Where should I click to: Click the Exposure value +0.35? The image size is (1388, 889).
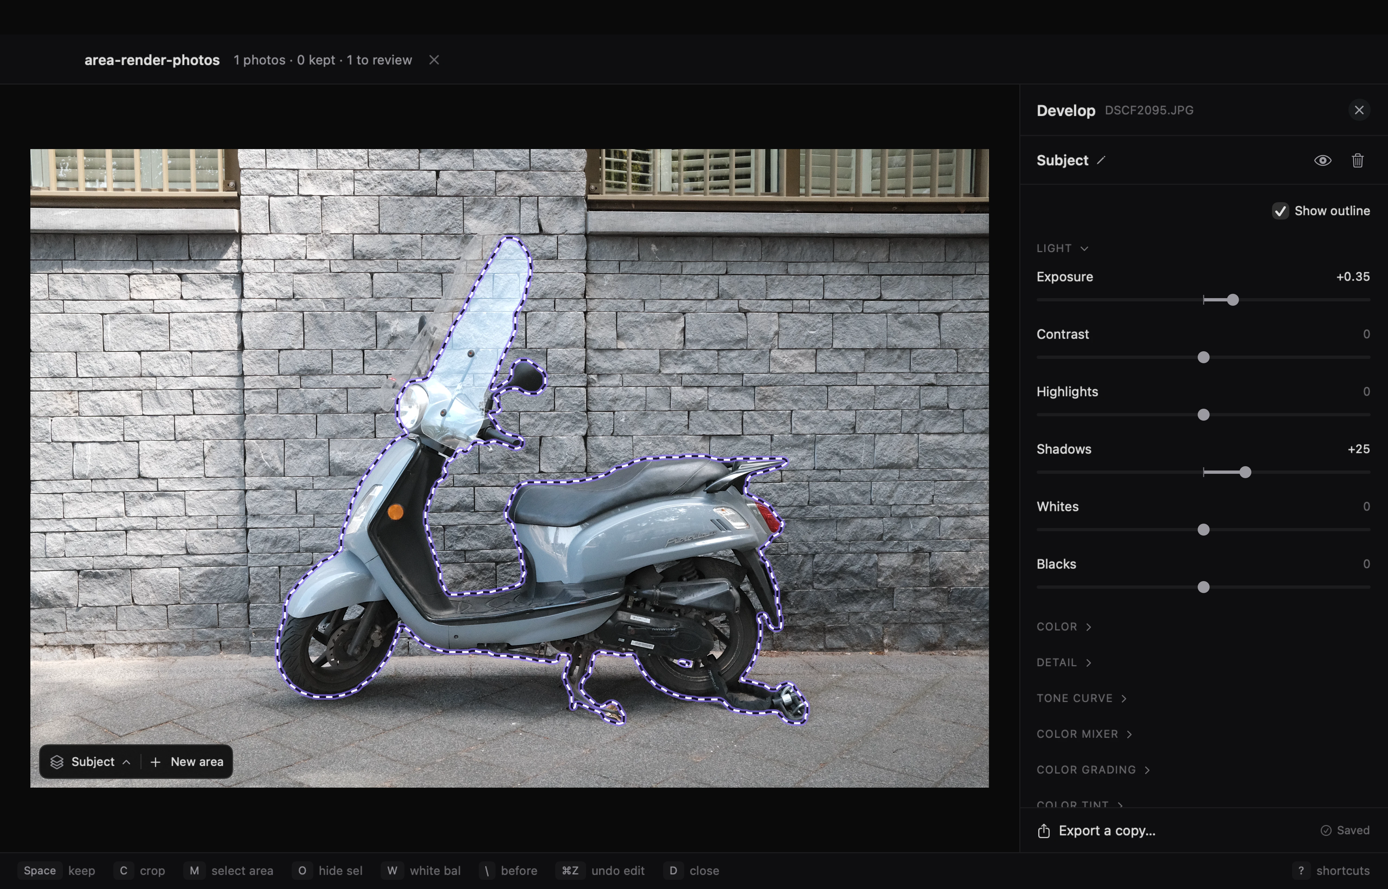pyautogui.click(x=1353, y=277)
